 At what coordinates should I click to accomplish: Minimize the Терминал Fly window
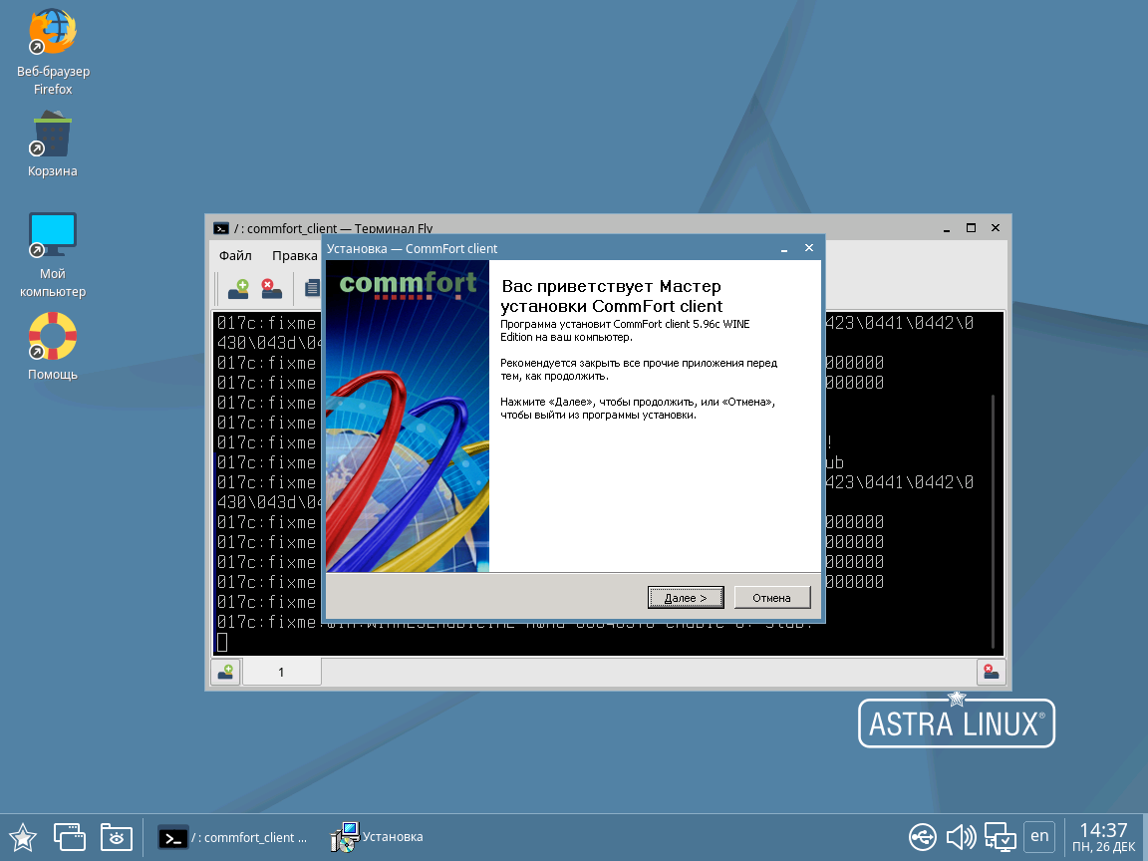pyautogui.click(x=947, y=228)
